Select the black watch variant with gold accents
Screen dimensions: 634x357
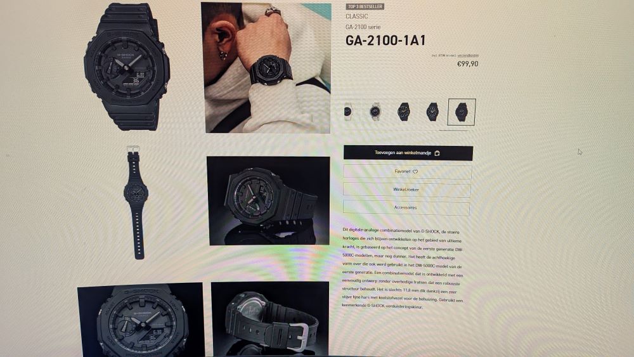pyautogui.click(x=403, y=112)
